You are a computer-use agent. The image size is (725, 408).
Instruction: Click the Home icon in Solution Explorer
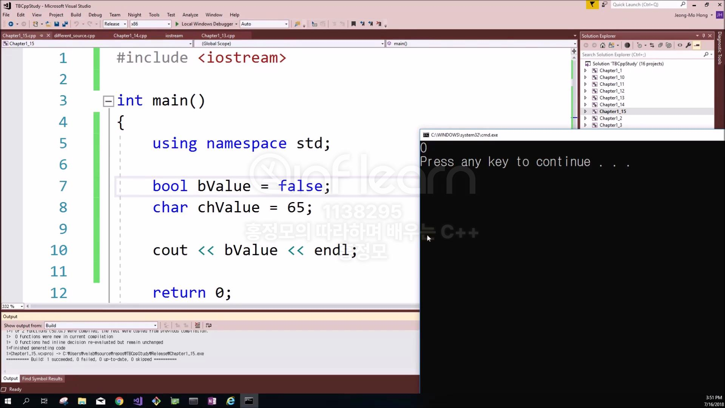coord(603,45)
